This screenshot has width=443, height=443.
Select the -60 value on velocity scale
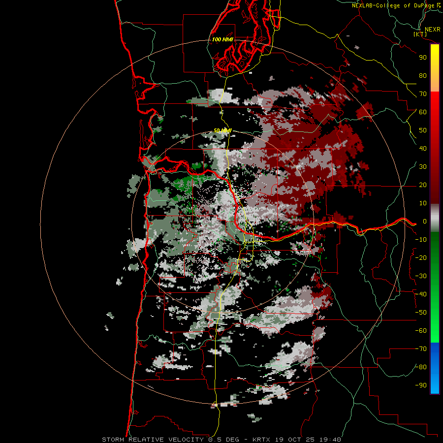(421, 331)
